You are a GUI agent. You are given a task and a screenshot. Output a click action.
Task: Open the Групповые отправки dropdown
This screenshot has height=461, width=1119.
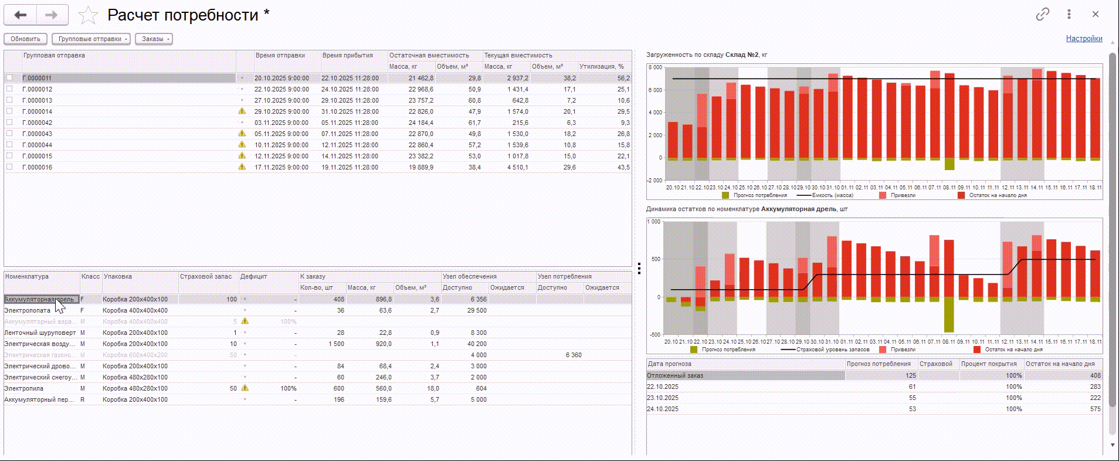[91, 39]
